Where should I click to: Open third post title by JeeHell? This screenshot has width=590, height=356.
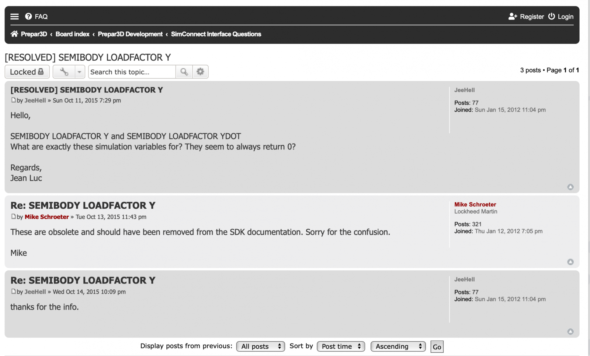pos(83,281)
